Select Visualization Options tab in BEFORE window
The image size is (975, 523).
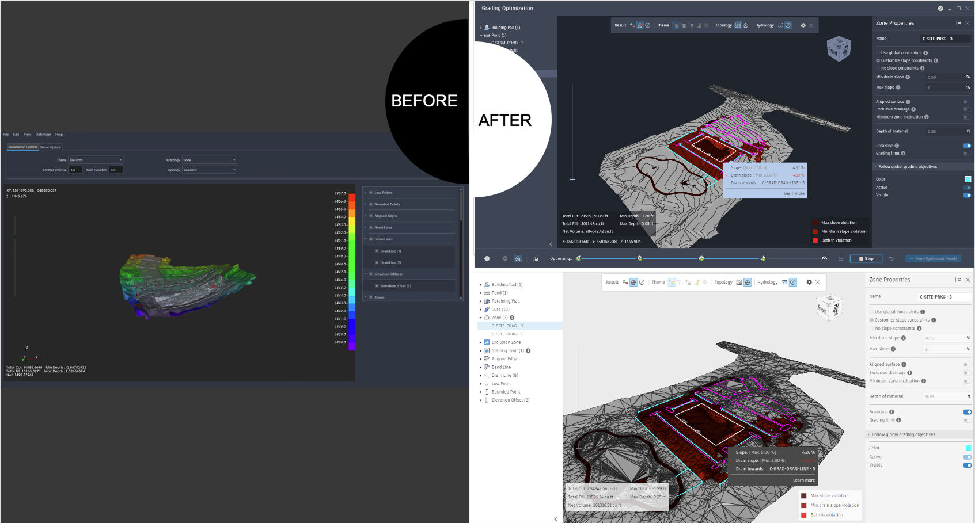point(22,147)
